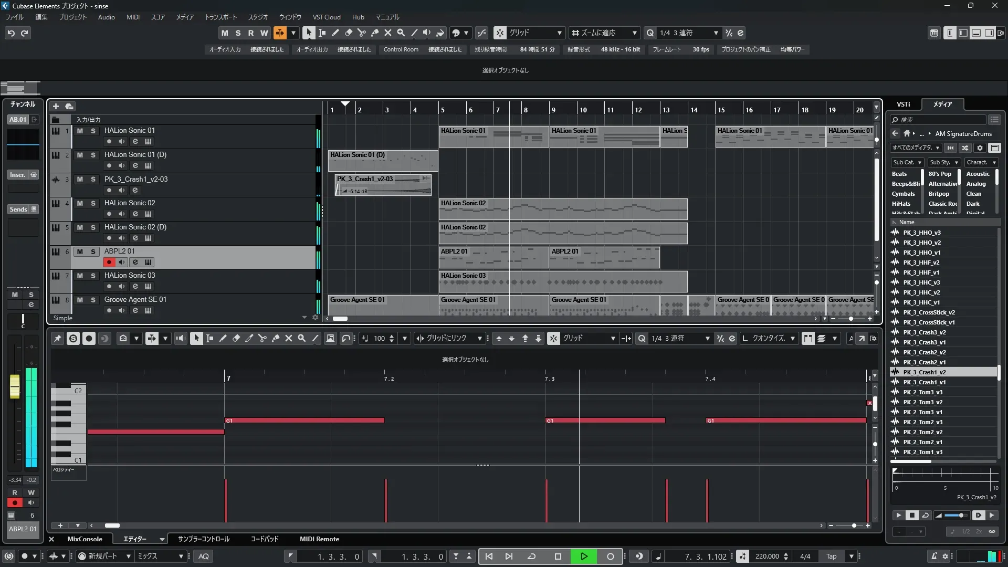Click the Draw pencil tool in key editor
The width and height of the screenshot is (1008, 567).
pyautogui.click(x=223, y=339)
